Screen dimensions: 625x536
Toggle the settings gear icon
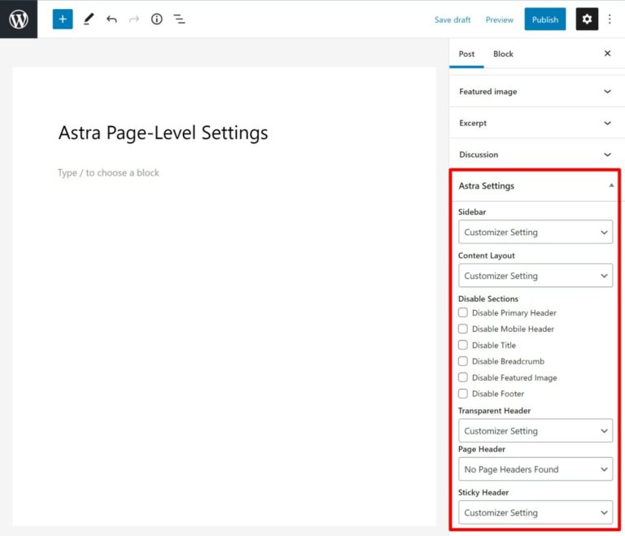[x=587, y=20]
